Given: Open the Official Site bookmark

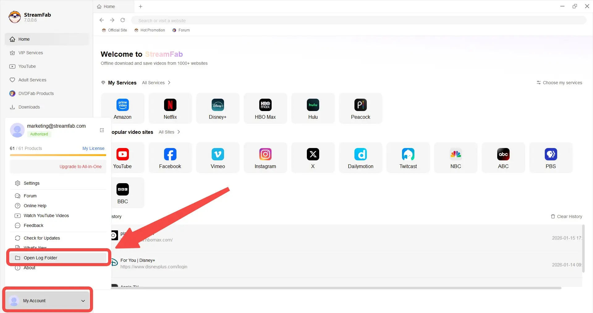Looking at the screenshot, I should 114,30.
